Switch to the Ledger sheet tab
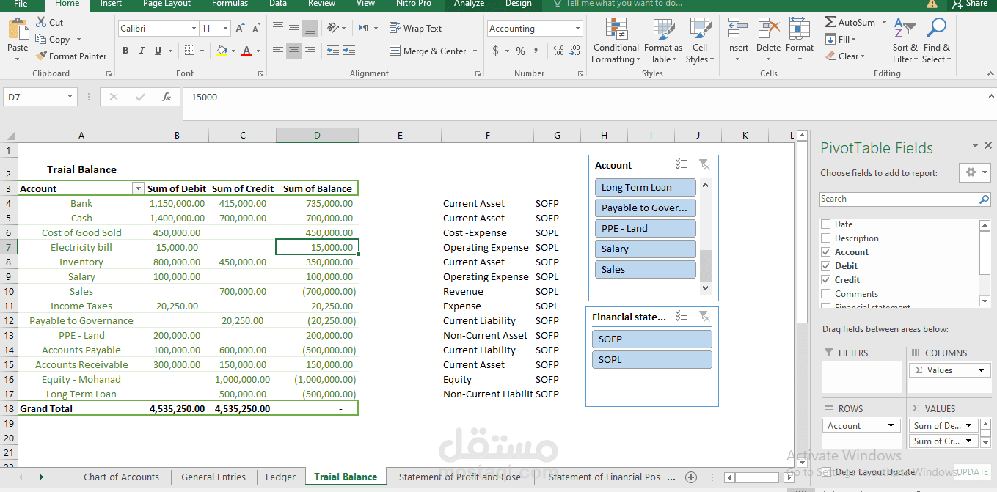This screenshot has width=997, height=492. coord(280,477)
